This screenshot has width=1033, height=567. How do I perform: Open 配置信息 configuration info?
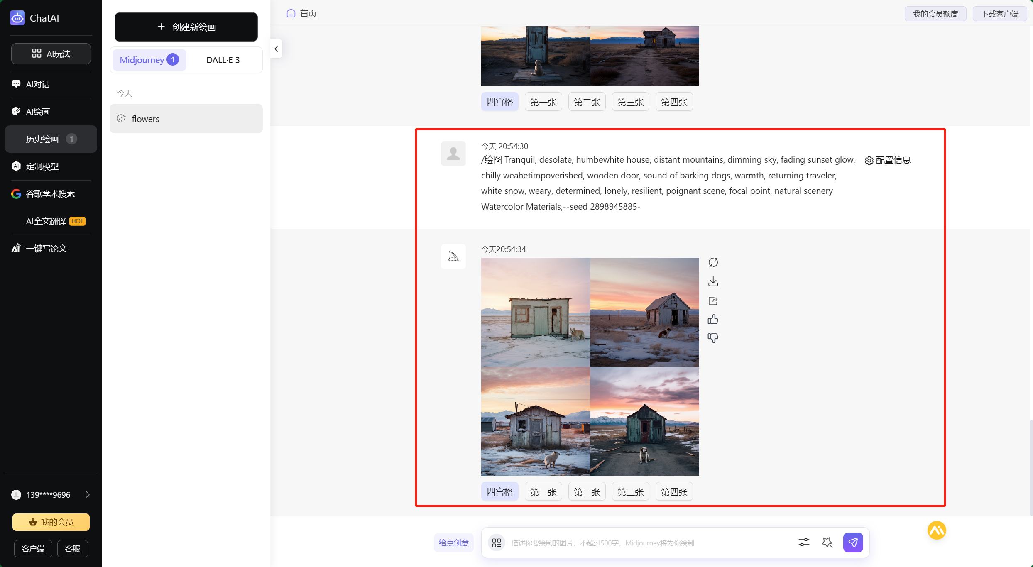(x=888, y=160)
